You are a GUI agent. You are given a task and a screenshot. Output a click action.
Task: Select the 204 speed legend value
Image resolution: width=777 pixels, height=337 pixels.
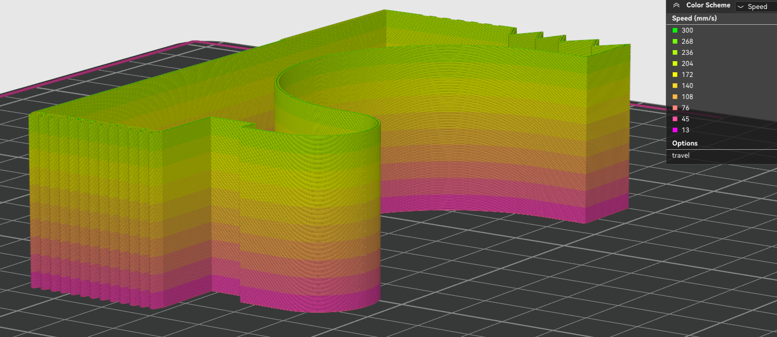click(x=687, y=64)
